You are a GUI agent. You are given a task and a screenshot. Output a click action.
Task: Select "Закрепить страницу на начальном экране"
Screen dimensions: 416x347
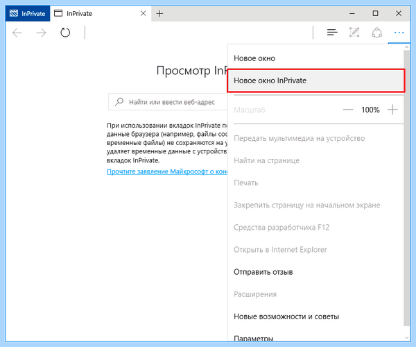pyautogui.click(x=315, y=205)
